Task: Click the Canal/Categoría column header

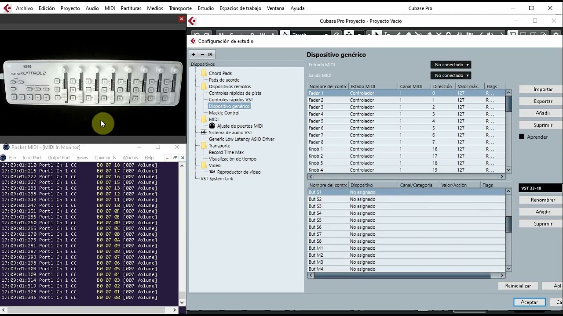Action: (x=418, y=185)
